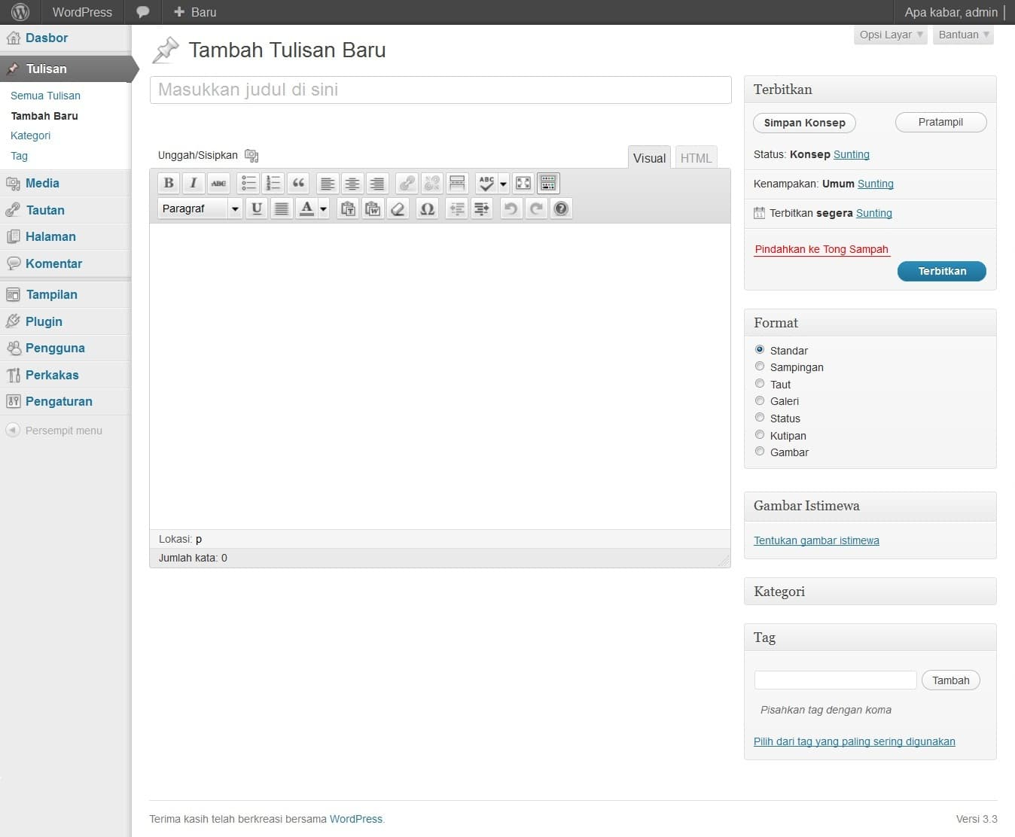Viewport: 1015px width, 837px height.
Task: Insert special character with Omega icon
Action: [427, 208]
